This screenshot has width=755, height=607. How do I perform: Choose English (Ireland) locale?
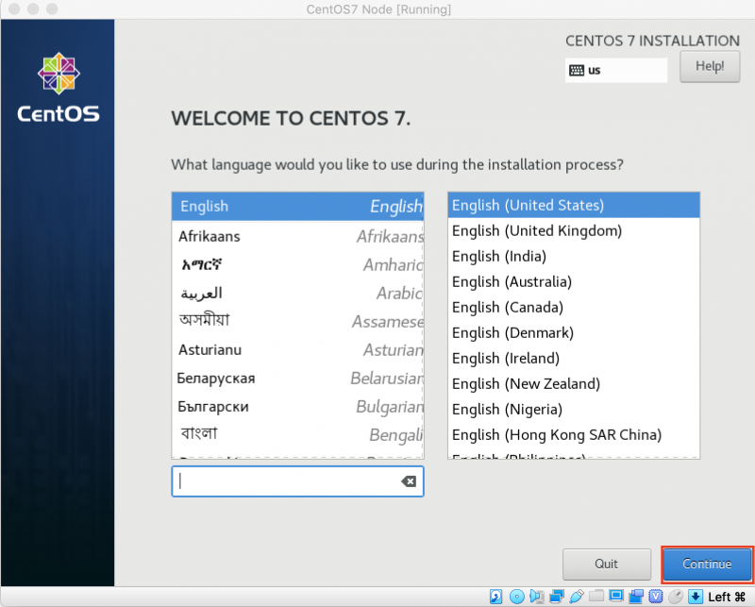pyautogui.click(x=574, y=359)
